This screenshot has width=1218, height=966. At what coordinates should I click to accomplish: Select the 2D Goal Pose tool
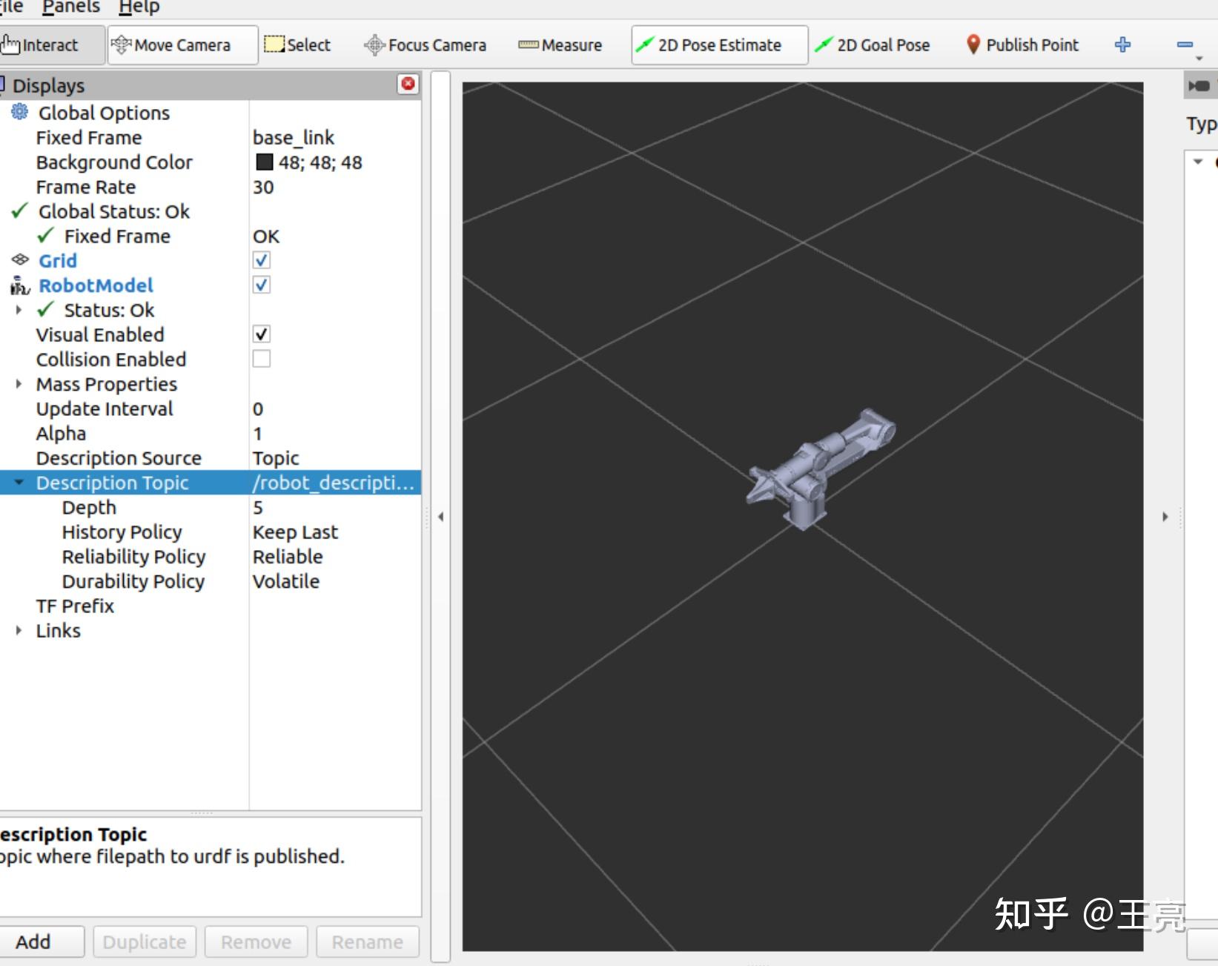[x=872, y=45]
